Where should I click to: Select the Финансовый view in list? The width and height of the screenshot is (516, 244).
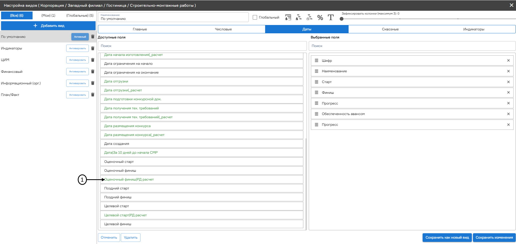click(12, 72)
